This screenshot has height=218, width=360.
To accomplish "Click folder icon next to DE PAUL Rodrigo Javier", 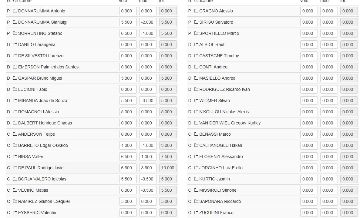I will (15, 168).
